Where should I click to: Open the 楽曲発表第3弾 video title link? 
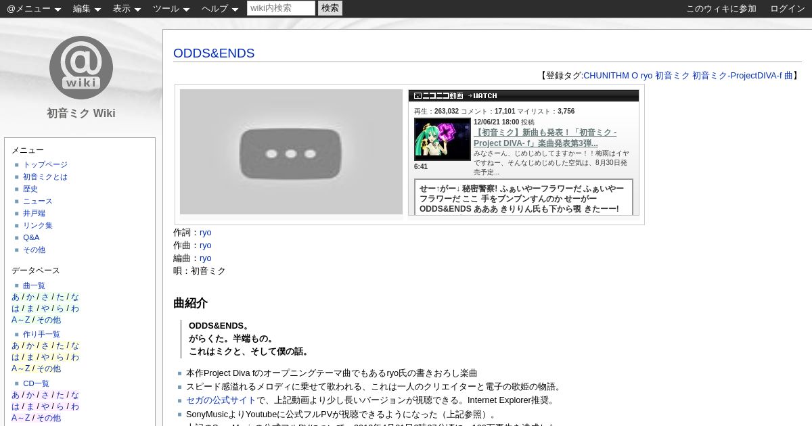pyautogui.click(x=545, y=138)
